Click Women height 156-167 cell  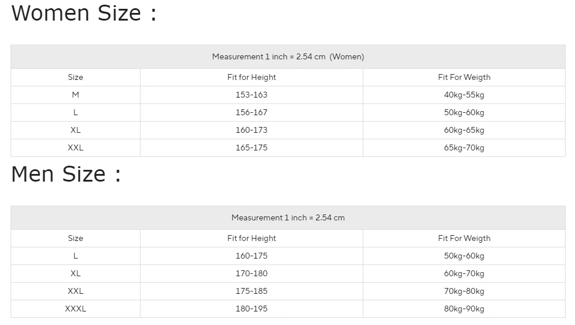[251, 113]
